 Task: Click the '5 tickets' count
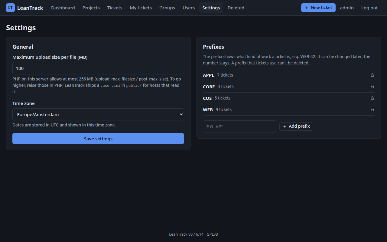[x=223, y=98]
